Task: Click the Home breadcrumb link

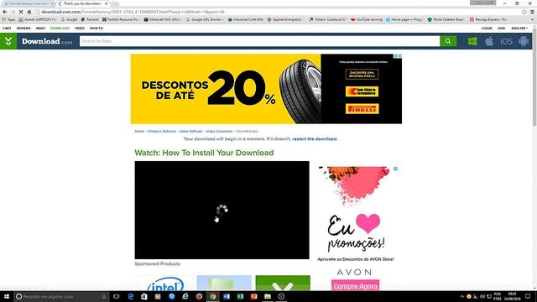Action: [139, 132]
